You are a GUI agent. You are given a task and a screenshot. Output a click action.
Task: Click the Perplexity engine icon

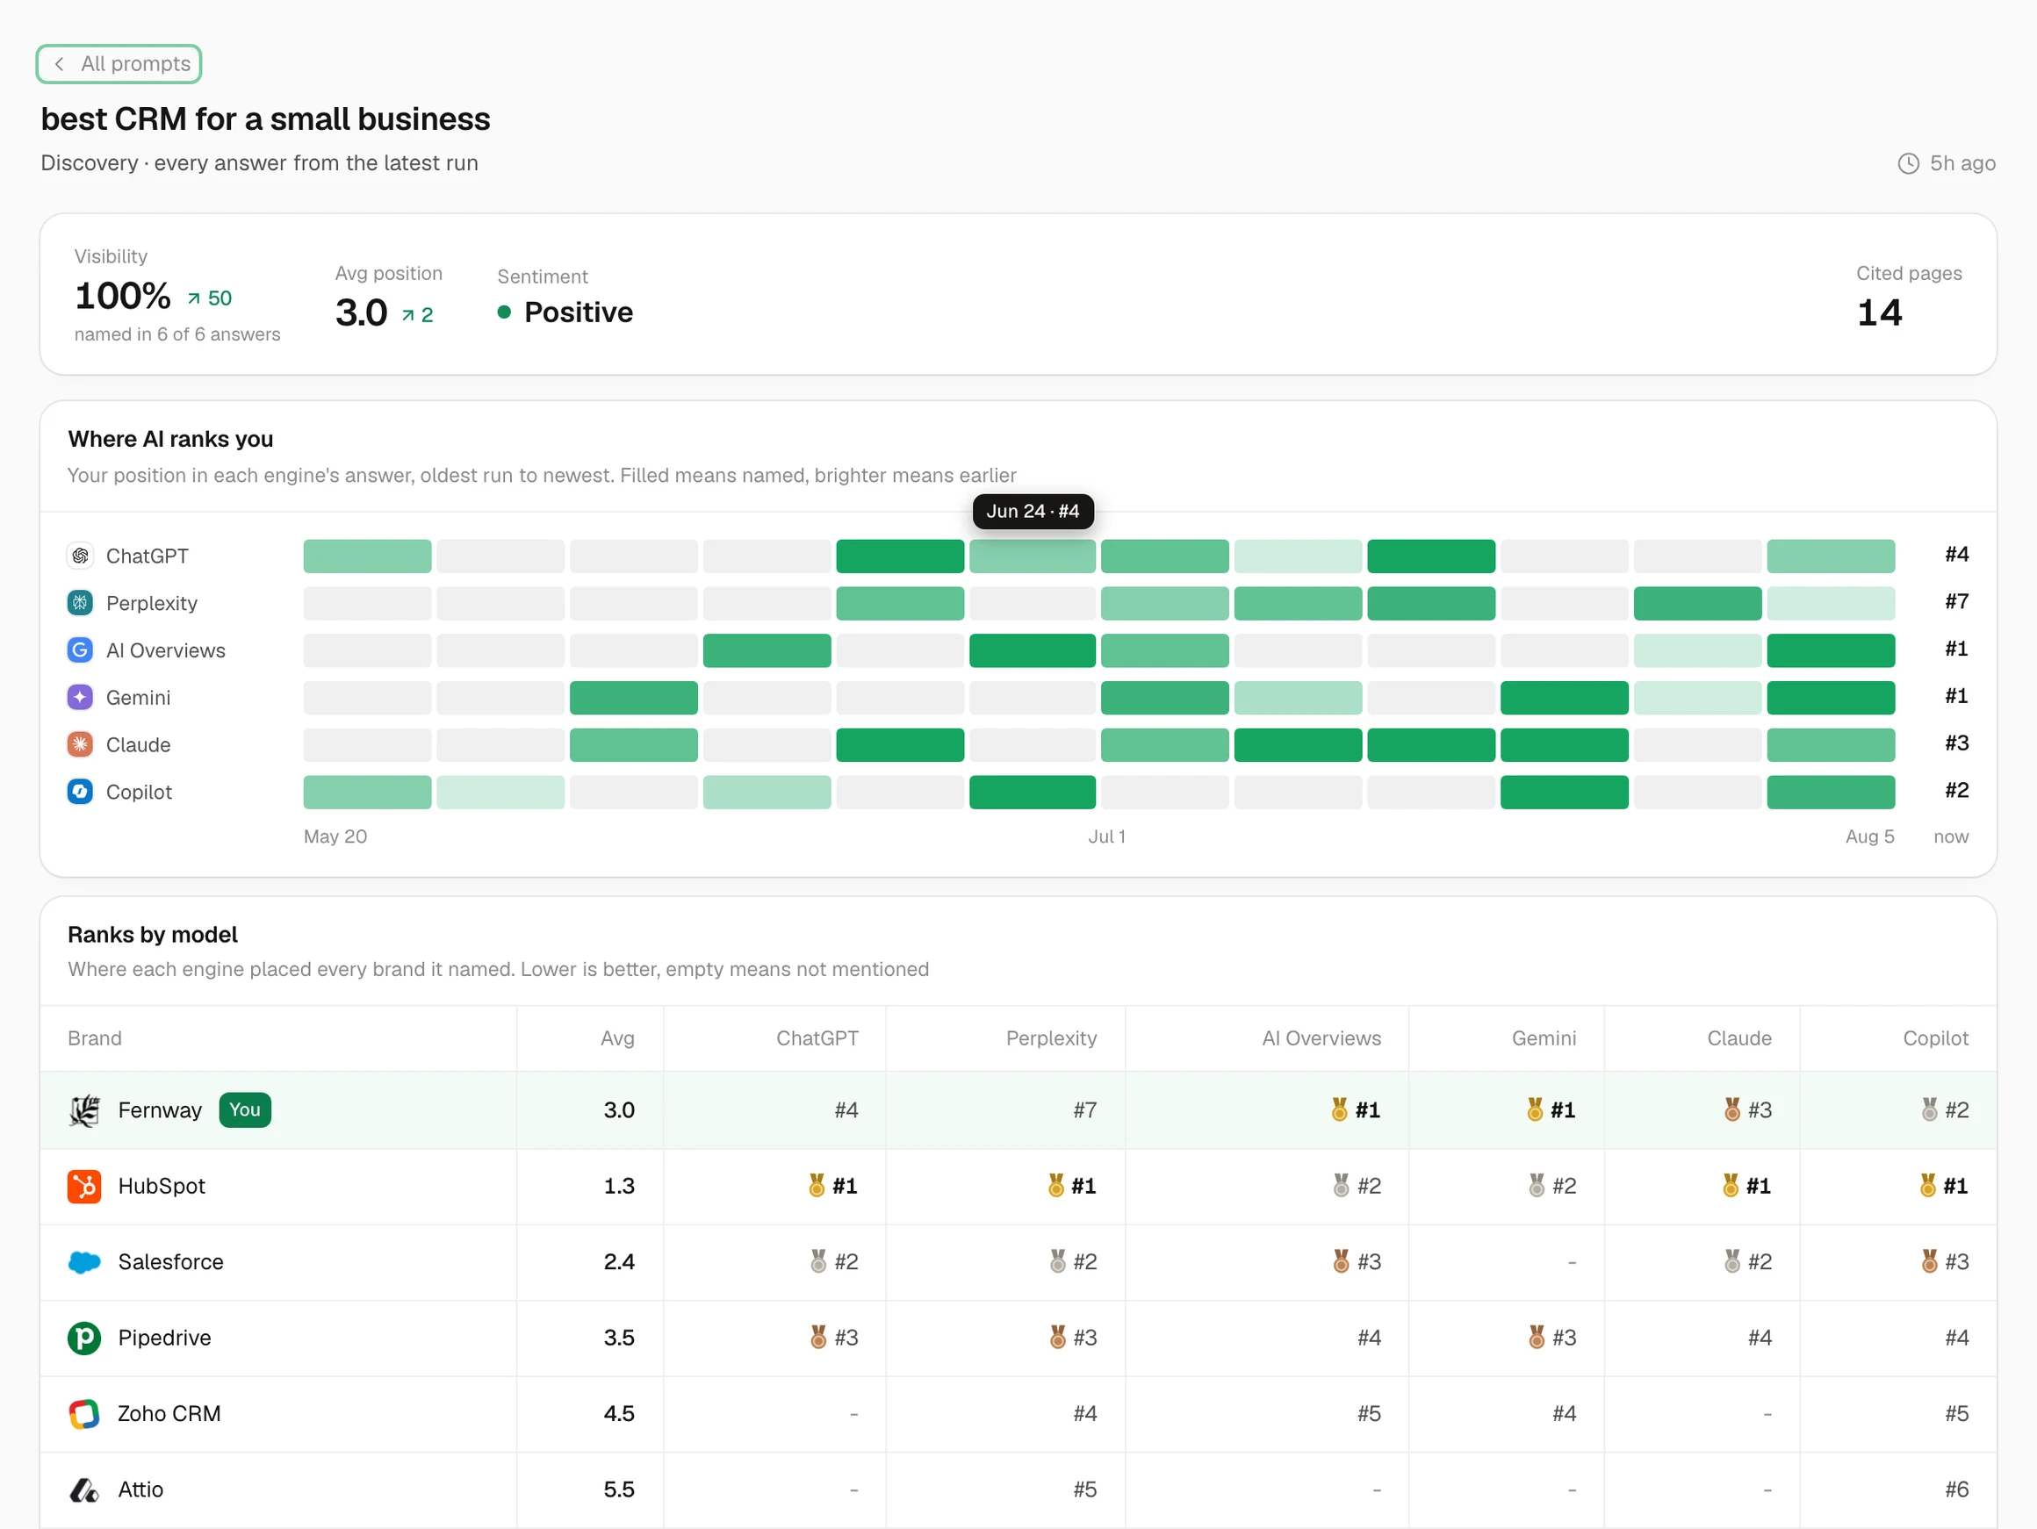(80, 603)
